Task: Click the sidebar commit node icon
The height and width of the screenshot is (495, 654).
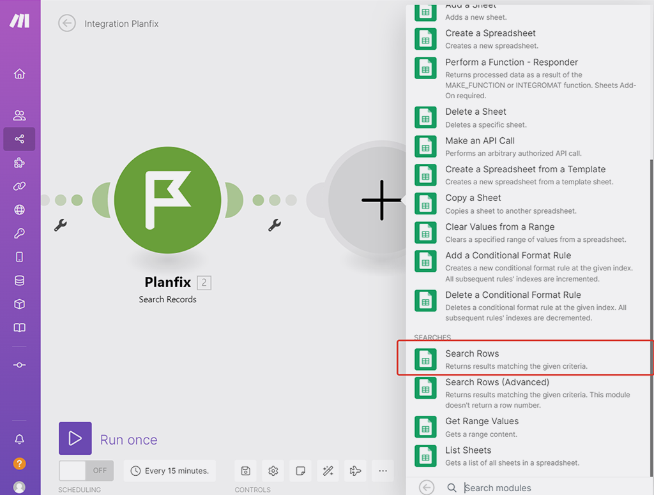Action: 19,365
